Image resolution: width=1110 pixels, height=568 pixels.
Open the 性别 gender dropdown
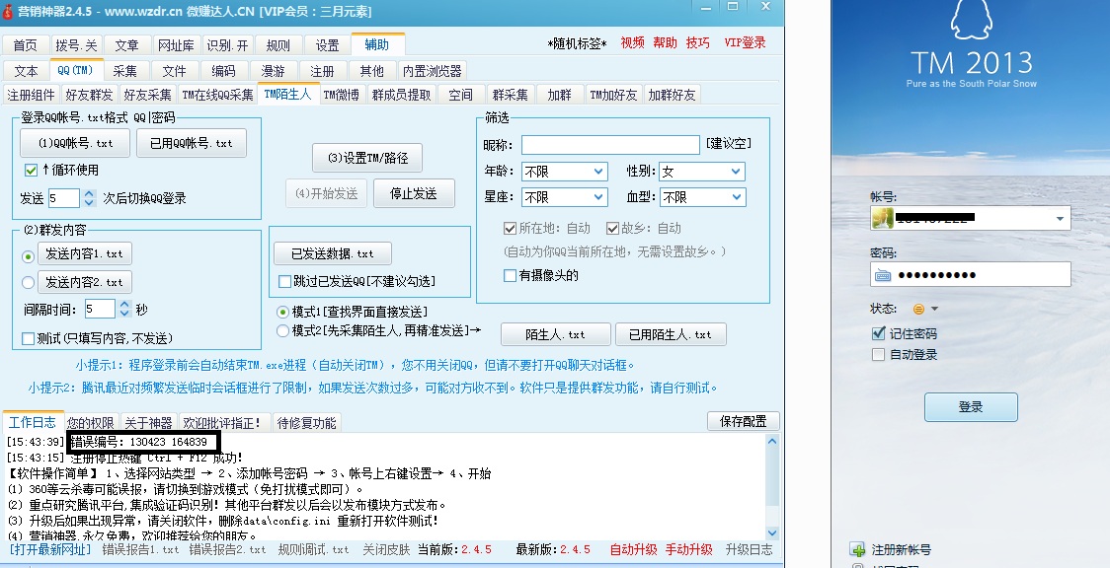pos(701,172)
